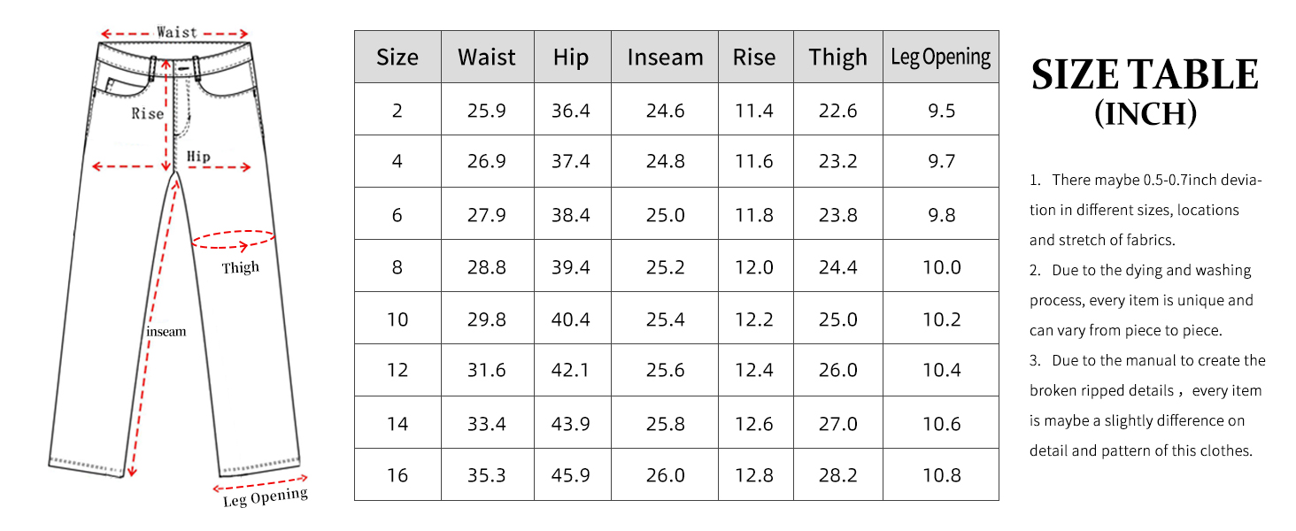
Task: Click the thigh value 28.2 cell
Action: pos(837,475)
